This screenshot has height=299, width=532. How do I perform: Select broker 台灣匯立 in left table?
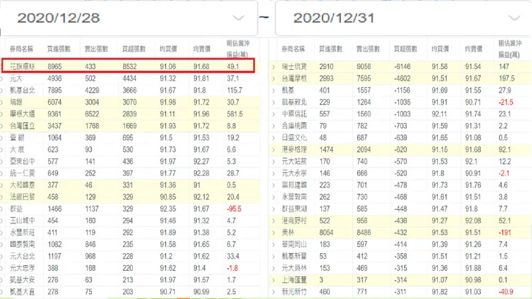(22, 126)
